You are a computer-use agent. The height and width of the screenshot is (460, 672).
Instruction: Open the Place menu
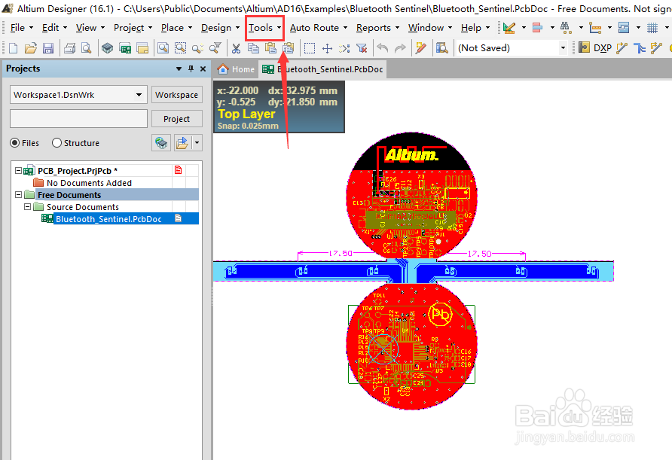click(x=176, y=28)
